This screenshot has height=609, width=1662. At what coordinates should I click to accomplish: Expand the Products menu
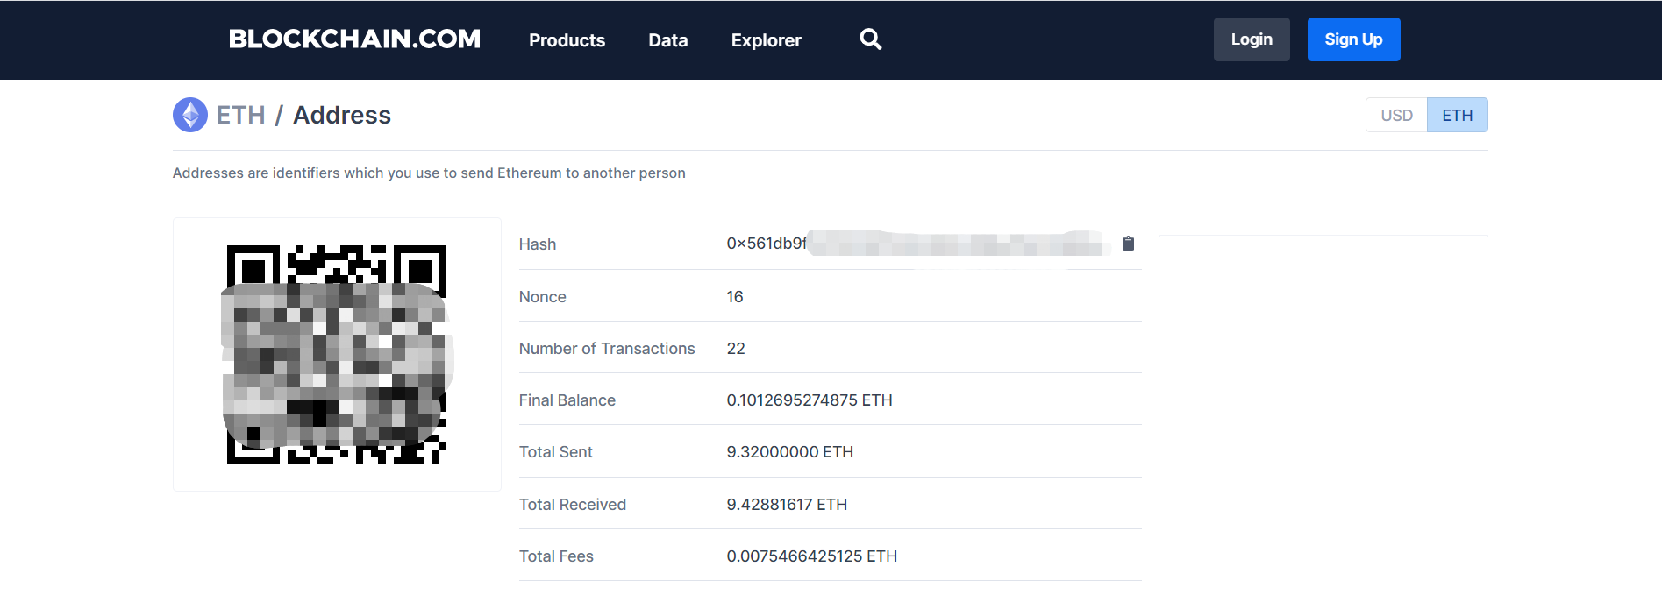567,40
